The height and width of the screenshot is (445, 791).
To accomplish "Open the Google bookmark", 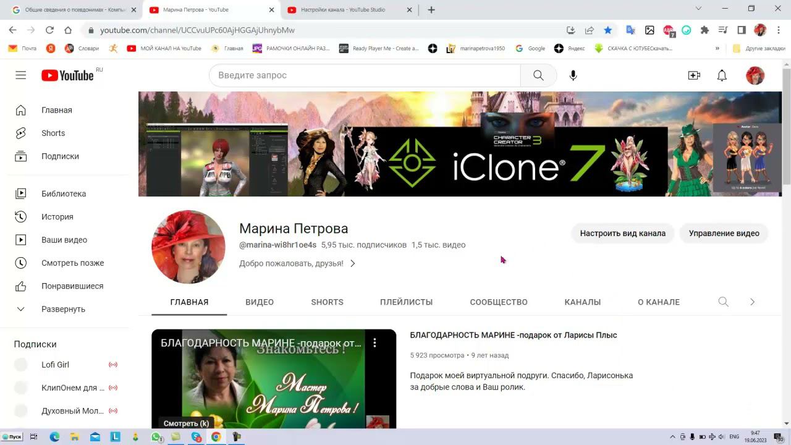I will pyautogui.click(x=531, y=48).
